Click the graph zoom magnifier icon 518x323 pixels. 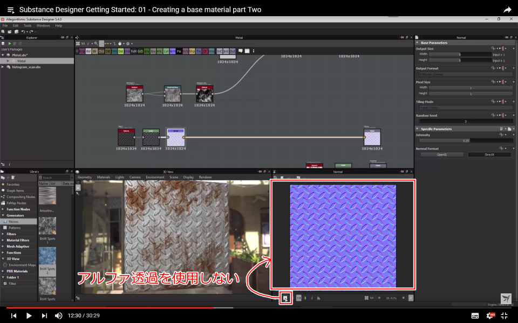point(96,44)
